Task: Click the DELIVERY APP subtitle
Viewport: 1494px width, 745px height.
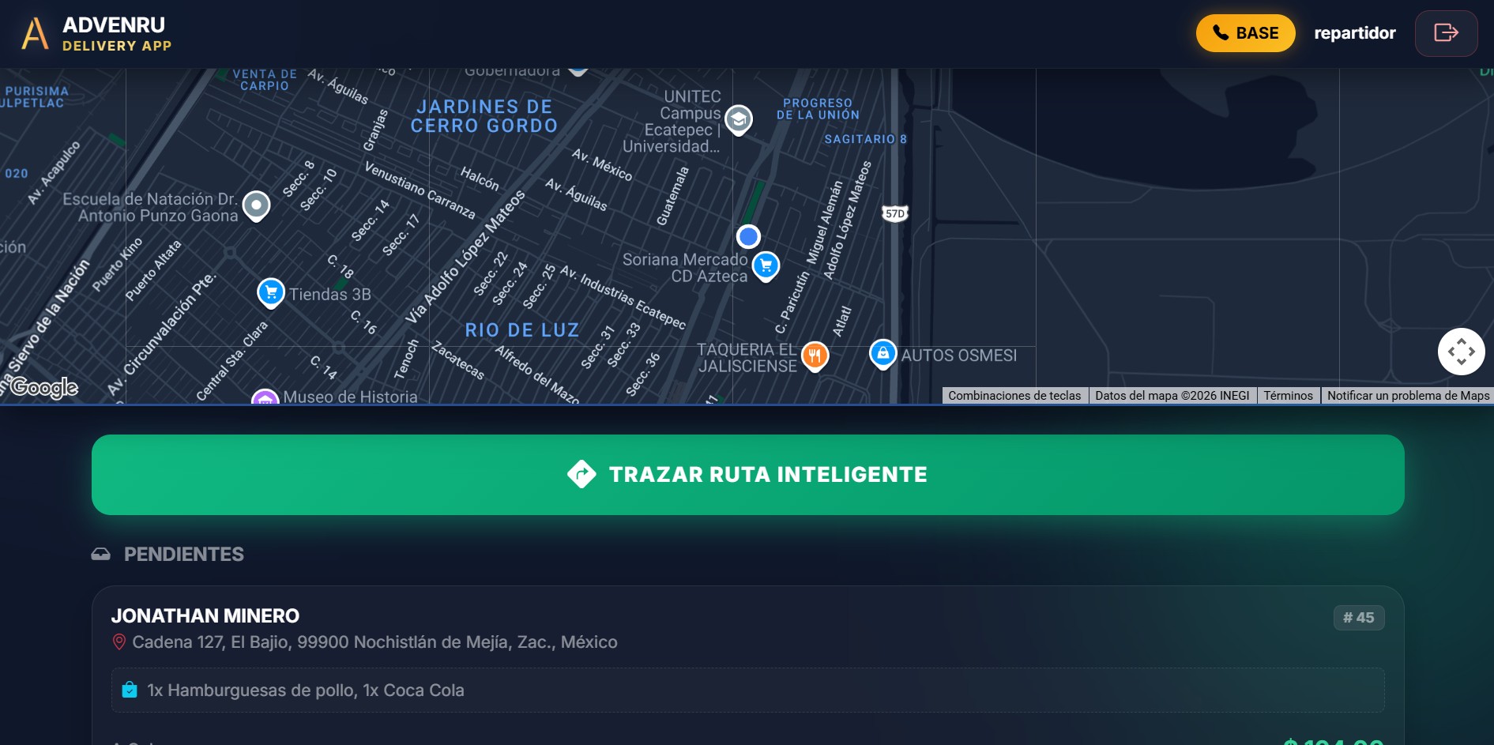Action: (x=117, y=46)
